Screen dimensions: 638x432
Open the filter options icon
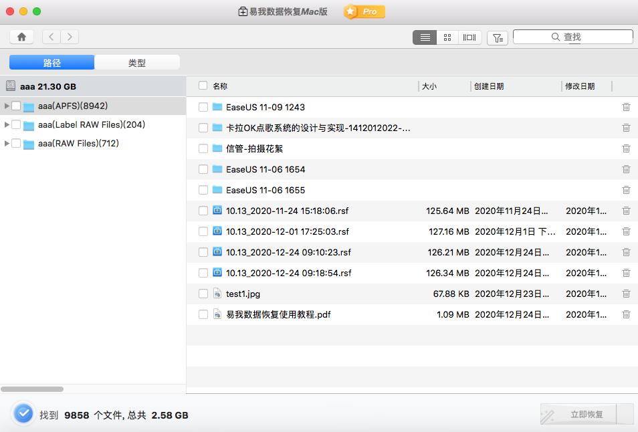coord(497,37)
